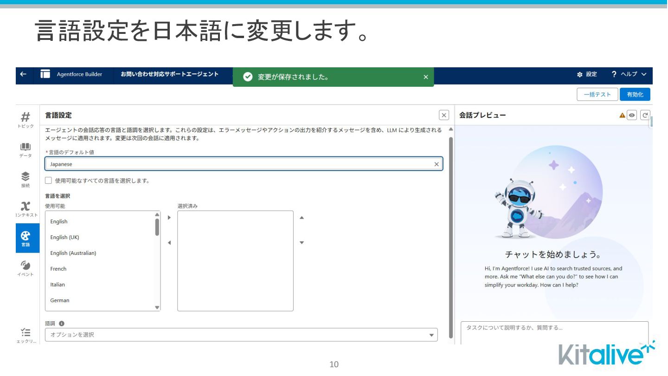Click the 一括テスト button
The image size is (668, 376).
pos(597,94)
